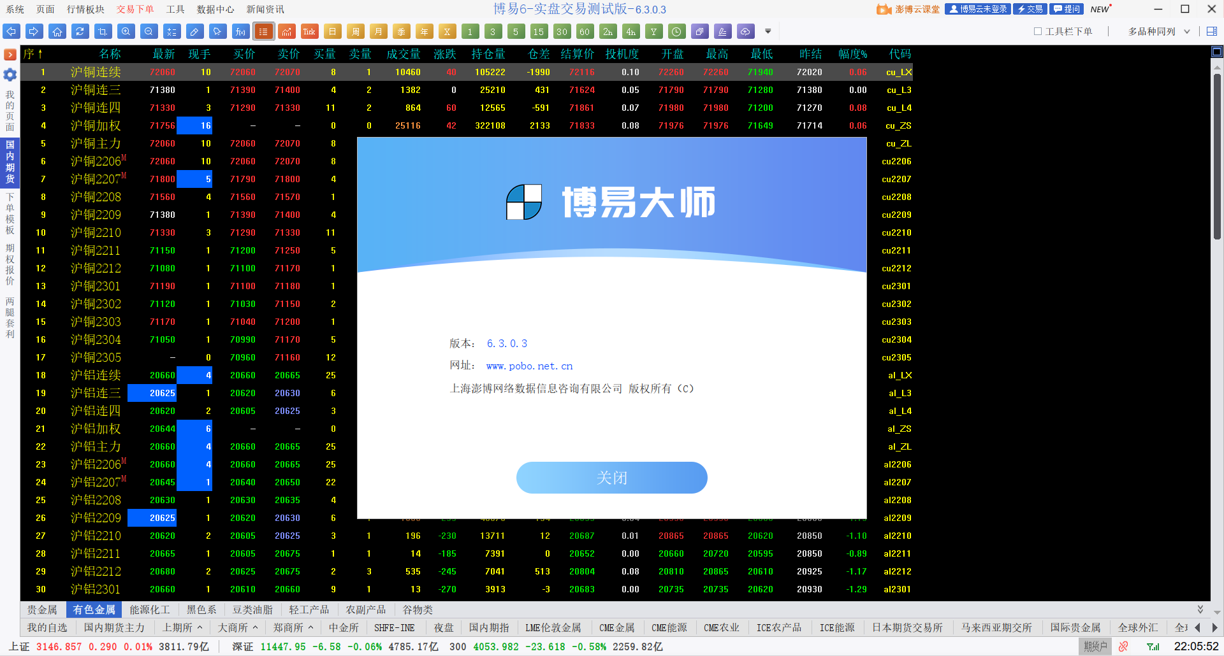Click the 1-minute interval icon
This screenshot has width=1224, height=656.
pos(470,31)
